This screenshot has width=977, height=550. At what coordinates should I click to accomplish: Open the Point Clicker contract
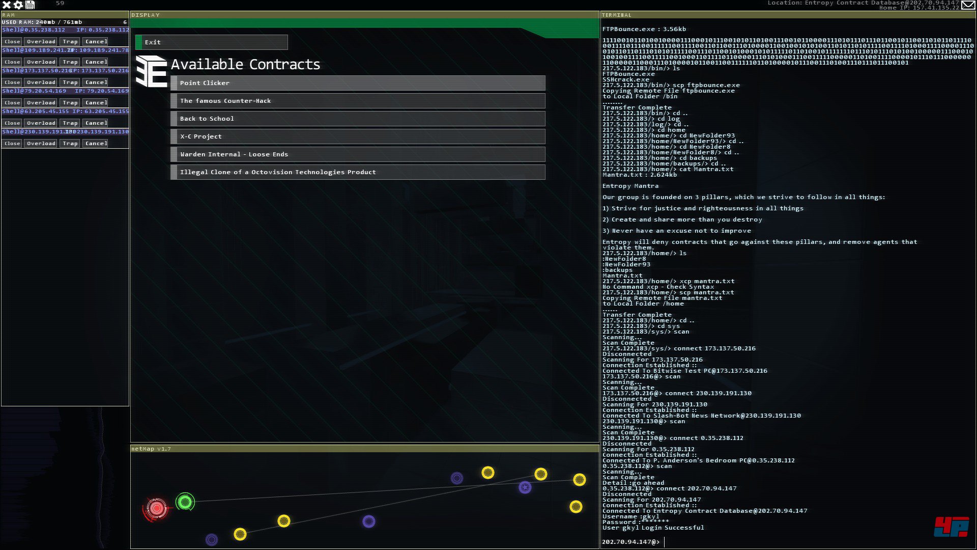358,83
